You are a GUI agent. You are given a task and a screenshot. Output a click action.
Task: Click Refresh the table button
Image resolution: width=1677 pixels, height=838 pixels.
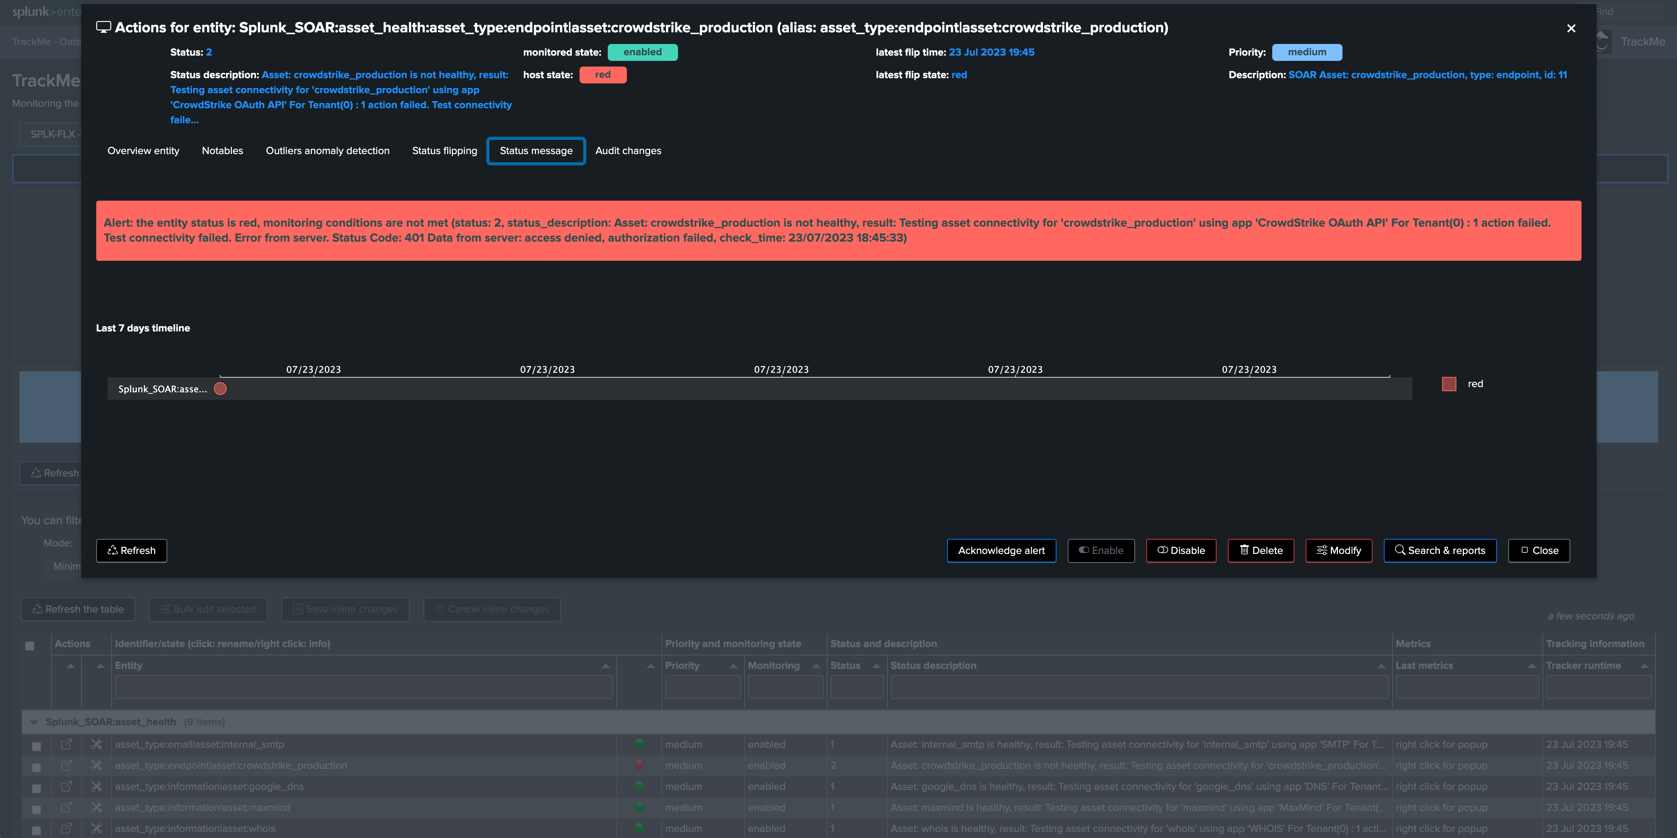pos(78,610)
